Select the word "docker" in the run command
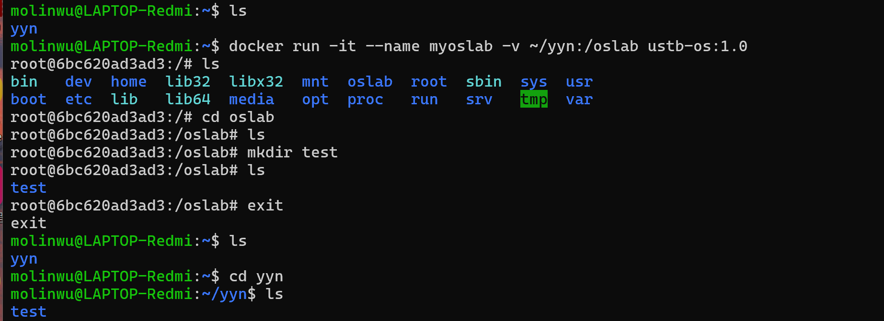 pos(256,46)
